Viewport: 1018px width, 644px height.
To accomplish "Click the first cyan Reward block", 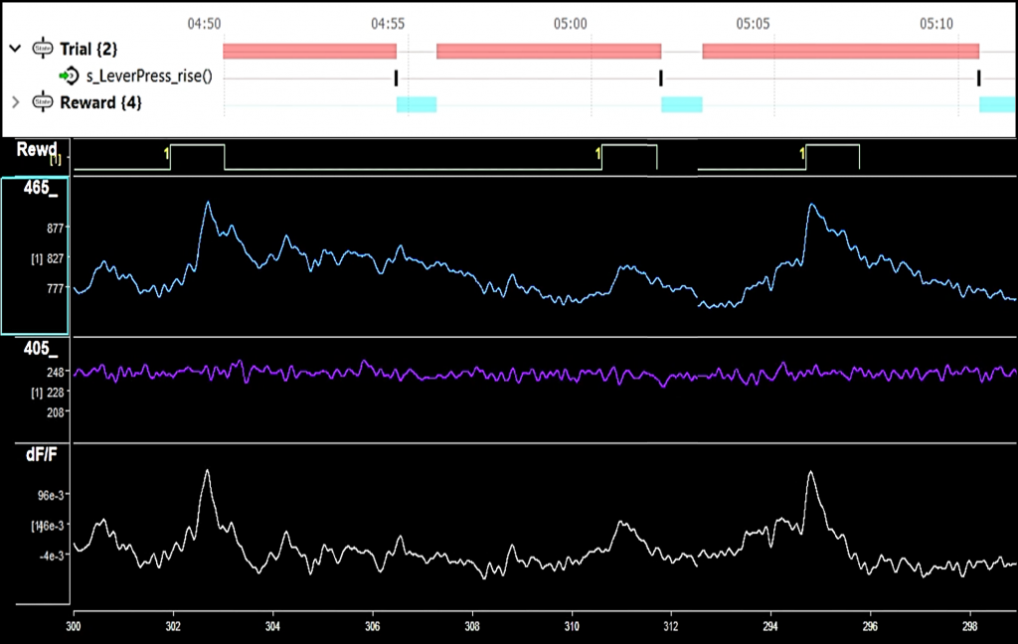I will (417, 103).
